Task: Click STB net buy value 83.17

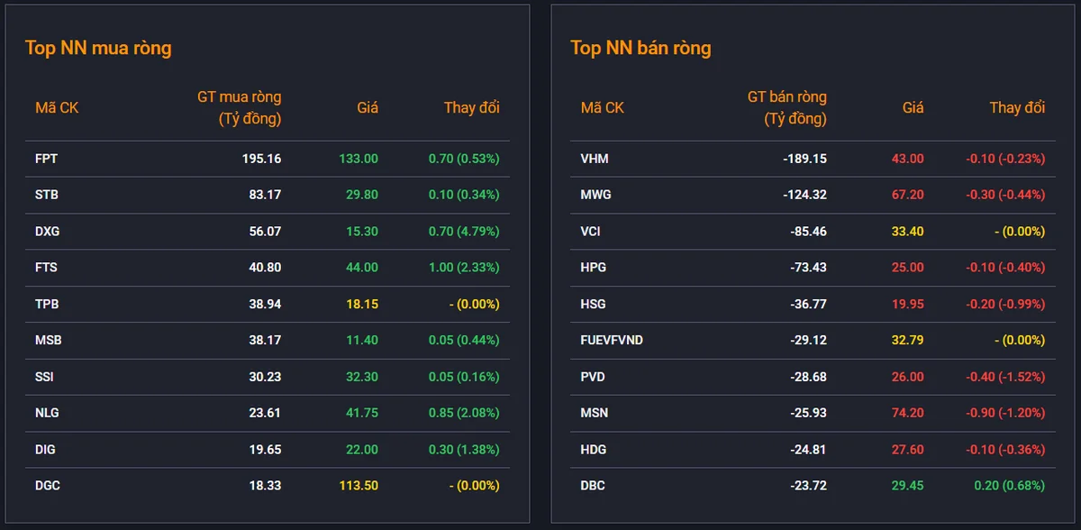Action: (265, 195)
